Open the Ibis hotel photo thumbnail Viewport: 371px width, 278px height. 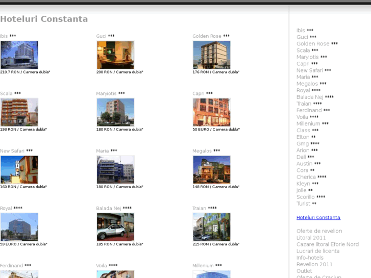coord(19,55)
